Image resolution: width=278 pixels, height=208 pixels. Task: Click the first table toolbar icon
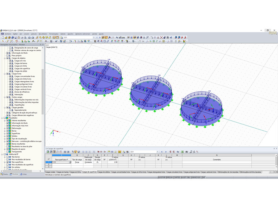click(48, 152)
